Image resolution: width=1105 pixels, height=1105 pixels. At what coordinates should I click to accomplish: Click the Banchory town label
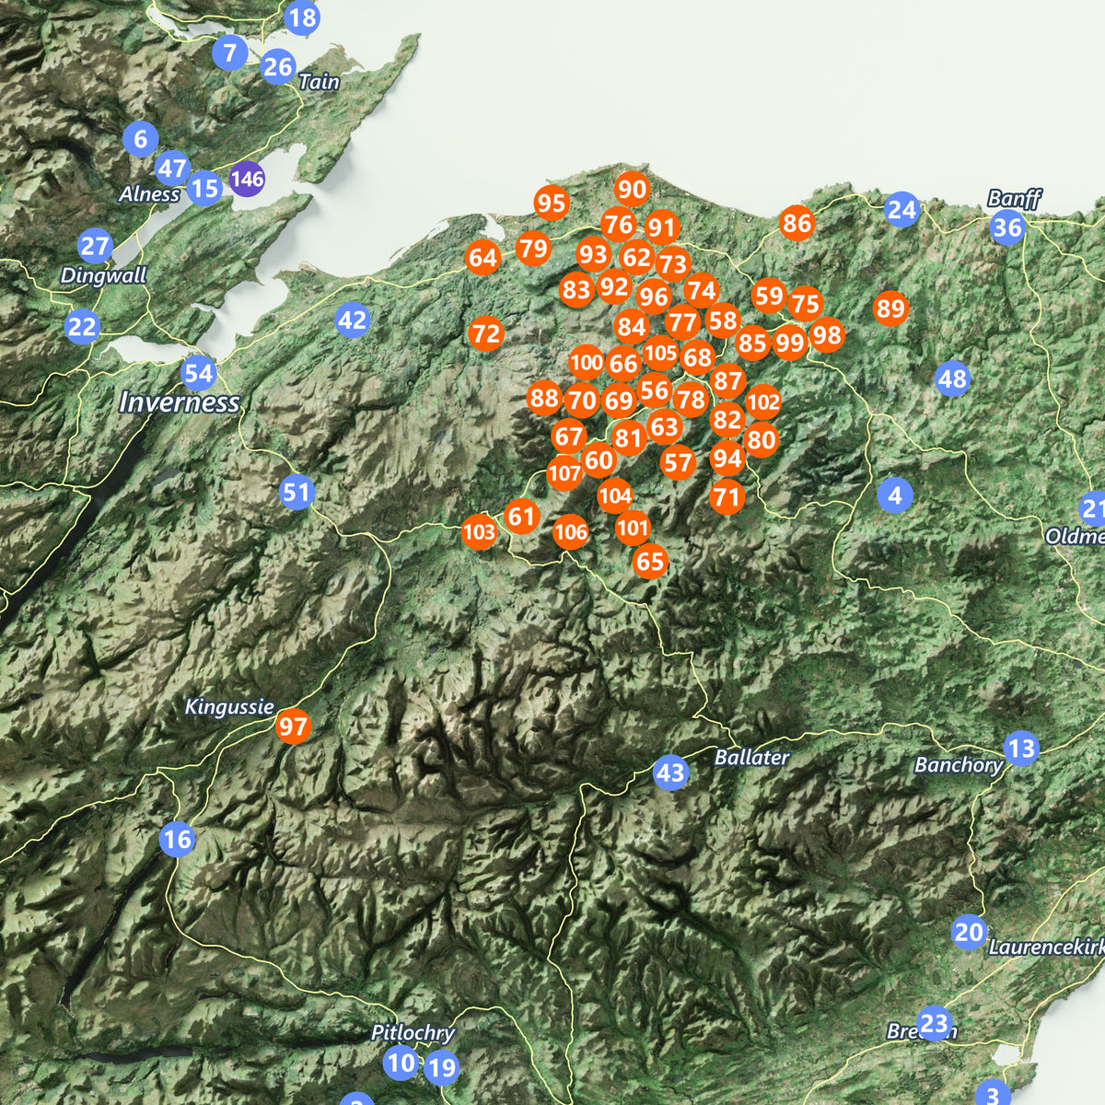(x=959, y=765)
